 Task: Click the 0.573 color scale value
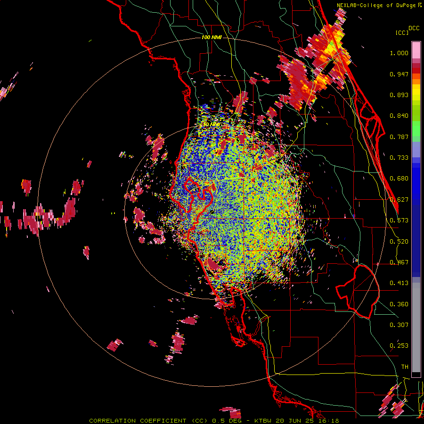pos(399,220)
